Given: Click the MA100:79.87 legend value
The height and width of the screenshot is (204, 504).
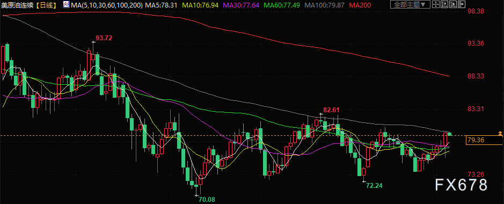Looking at the screenshot, I should click(x=325, y=5).
